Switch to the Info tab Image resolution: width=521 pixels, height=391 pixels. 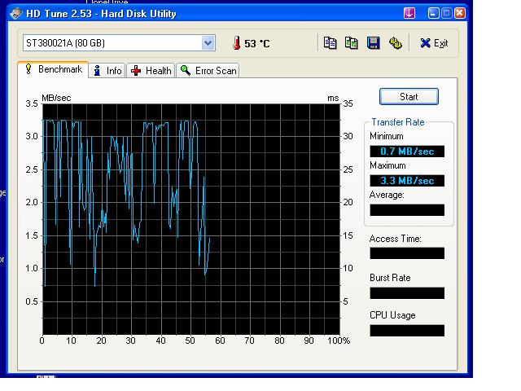[107, 71]
